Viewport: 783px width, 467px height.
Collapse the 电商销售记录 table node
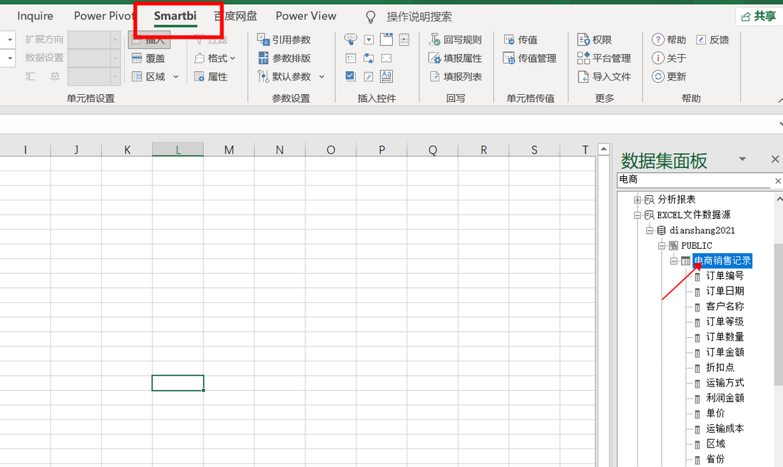click(x=674, y=261)
